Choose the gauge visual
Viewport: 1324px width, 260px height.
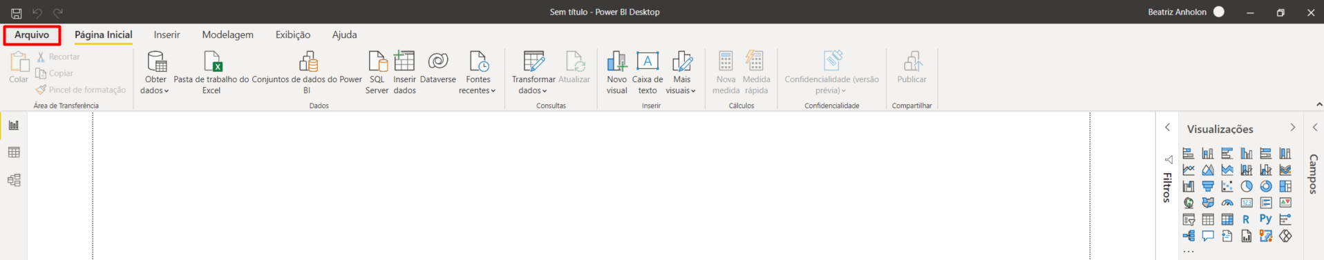point(1227,203)
